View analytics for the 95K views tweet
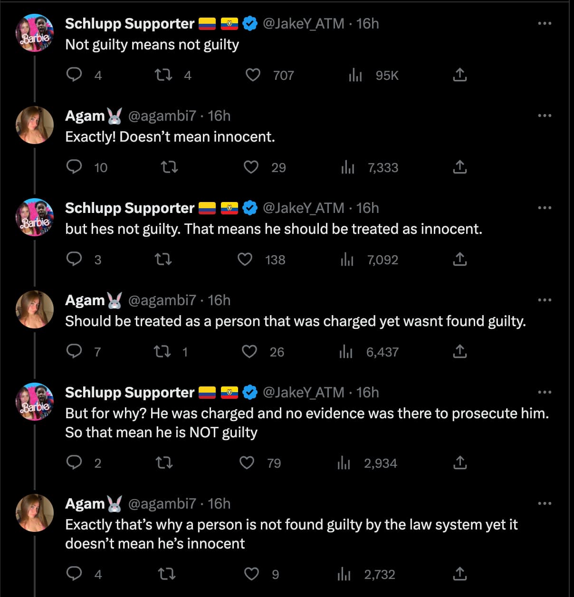 point(355,75)
